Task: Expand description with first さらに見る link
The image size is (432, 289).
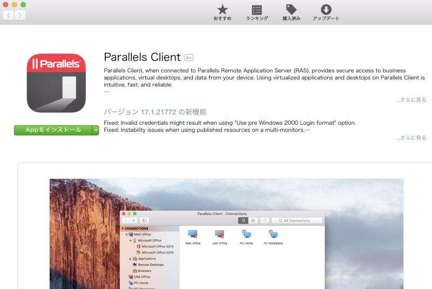Action: (x=411, y=100)
